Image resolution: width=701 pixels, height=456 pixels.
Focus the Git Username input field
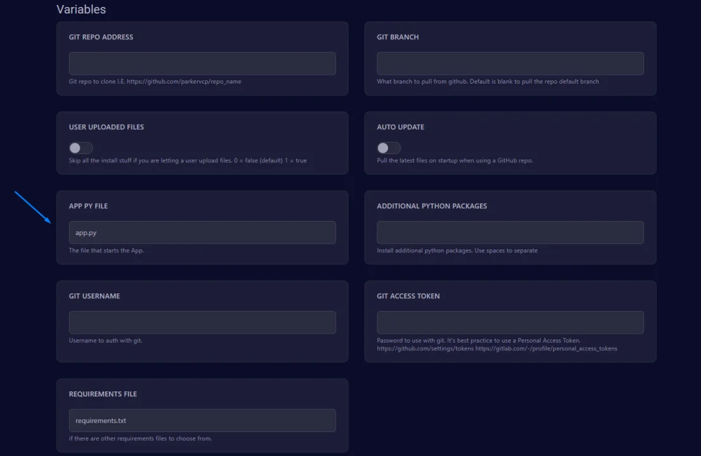pos(202,322)
